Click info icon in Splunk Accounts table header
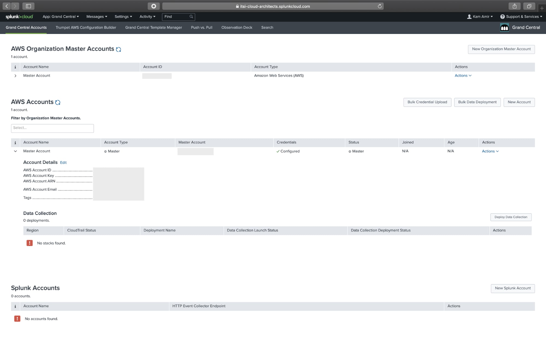Image resolution: width=546 pixels, height=341 pixels. [x=15, y=306]
